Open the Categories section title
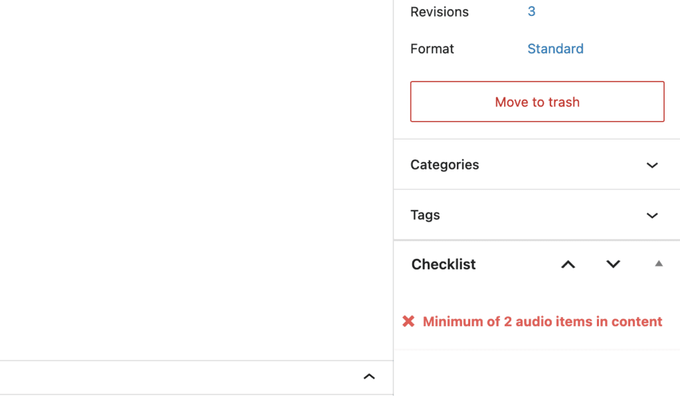Screen dimensions: 680x396 tap(444, 165)
